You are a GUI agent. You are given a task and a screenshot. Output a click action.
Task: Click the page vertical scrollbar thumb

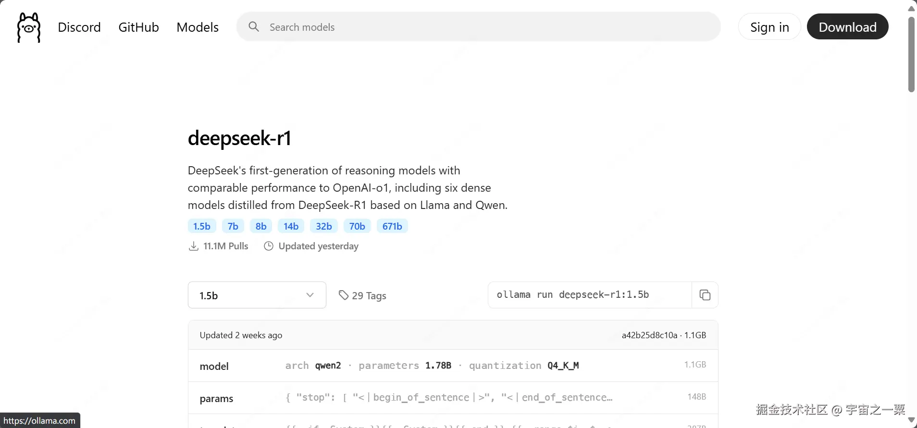point(911,54)
